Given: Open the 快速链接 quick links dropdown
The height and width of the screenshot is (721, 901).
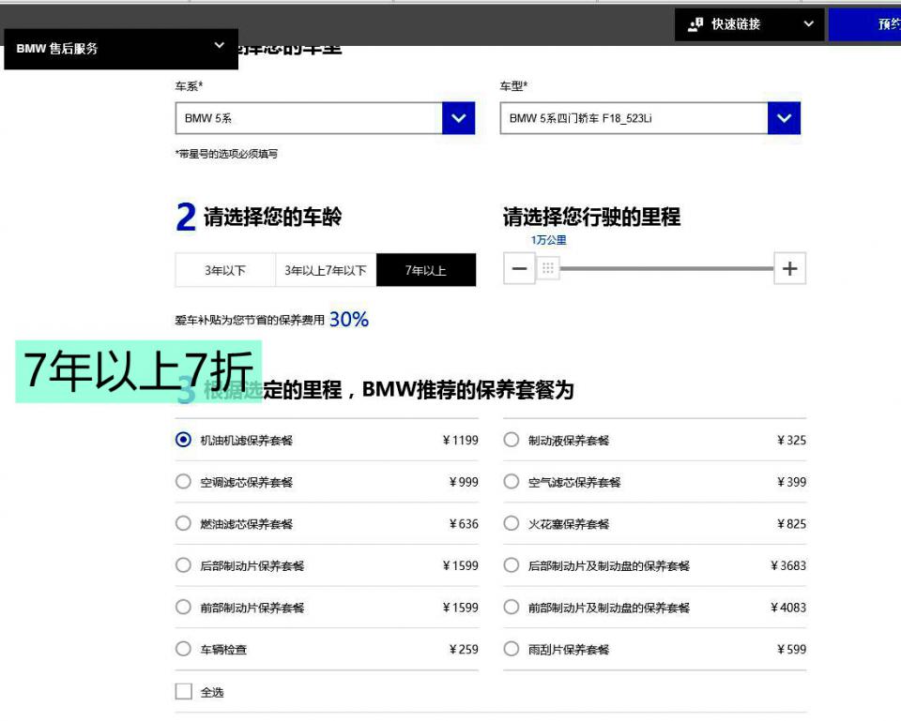Looking at the screenshot, I should [749, 24].
